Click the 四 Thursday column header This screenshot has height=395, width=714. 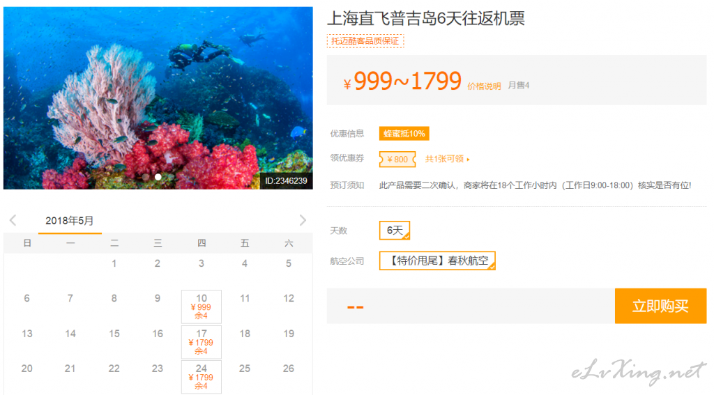(x=202, y=243)
